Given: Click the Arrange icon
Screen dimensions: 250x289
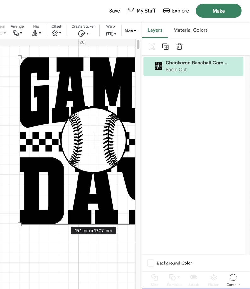Looking at the screenshot, I should [x=16, y=33].
